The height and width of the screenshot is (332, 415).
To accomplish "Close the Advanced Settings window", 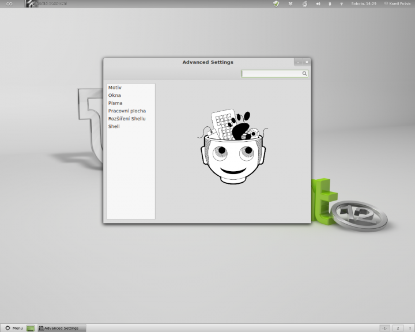I will (307, 62).
